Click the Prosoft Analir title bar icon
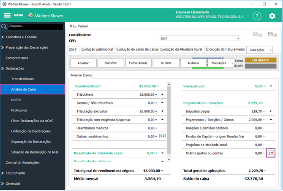Image resolution: width=283 pixels, height=191 pixels. coord(4,4)
